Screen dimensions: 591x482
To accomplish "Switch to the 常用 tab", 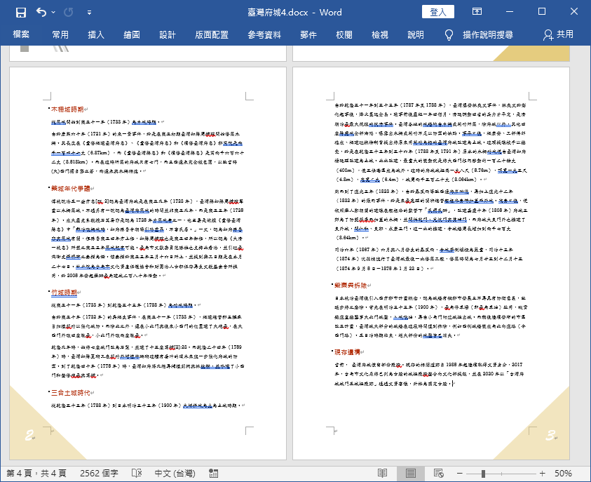I will 60,34.
